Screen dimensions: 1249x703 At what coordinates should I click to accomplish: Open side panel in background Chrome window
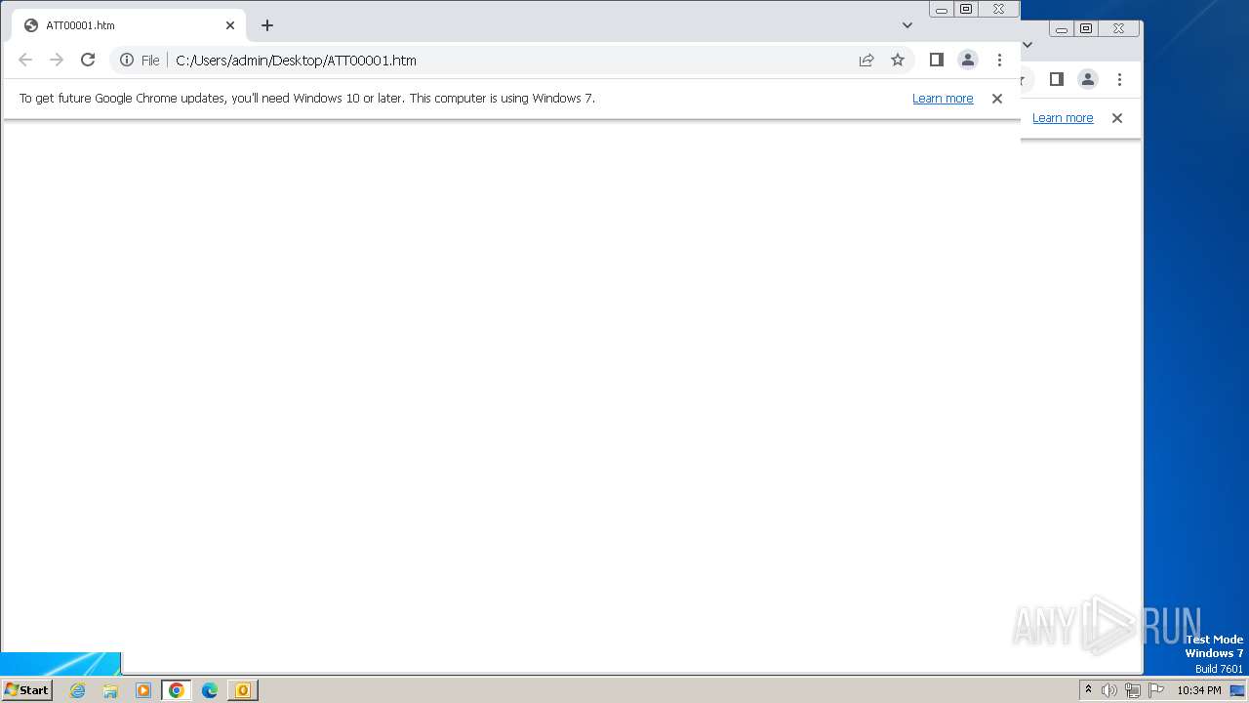[x=1057, y=79]
